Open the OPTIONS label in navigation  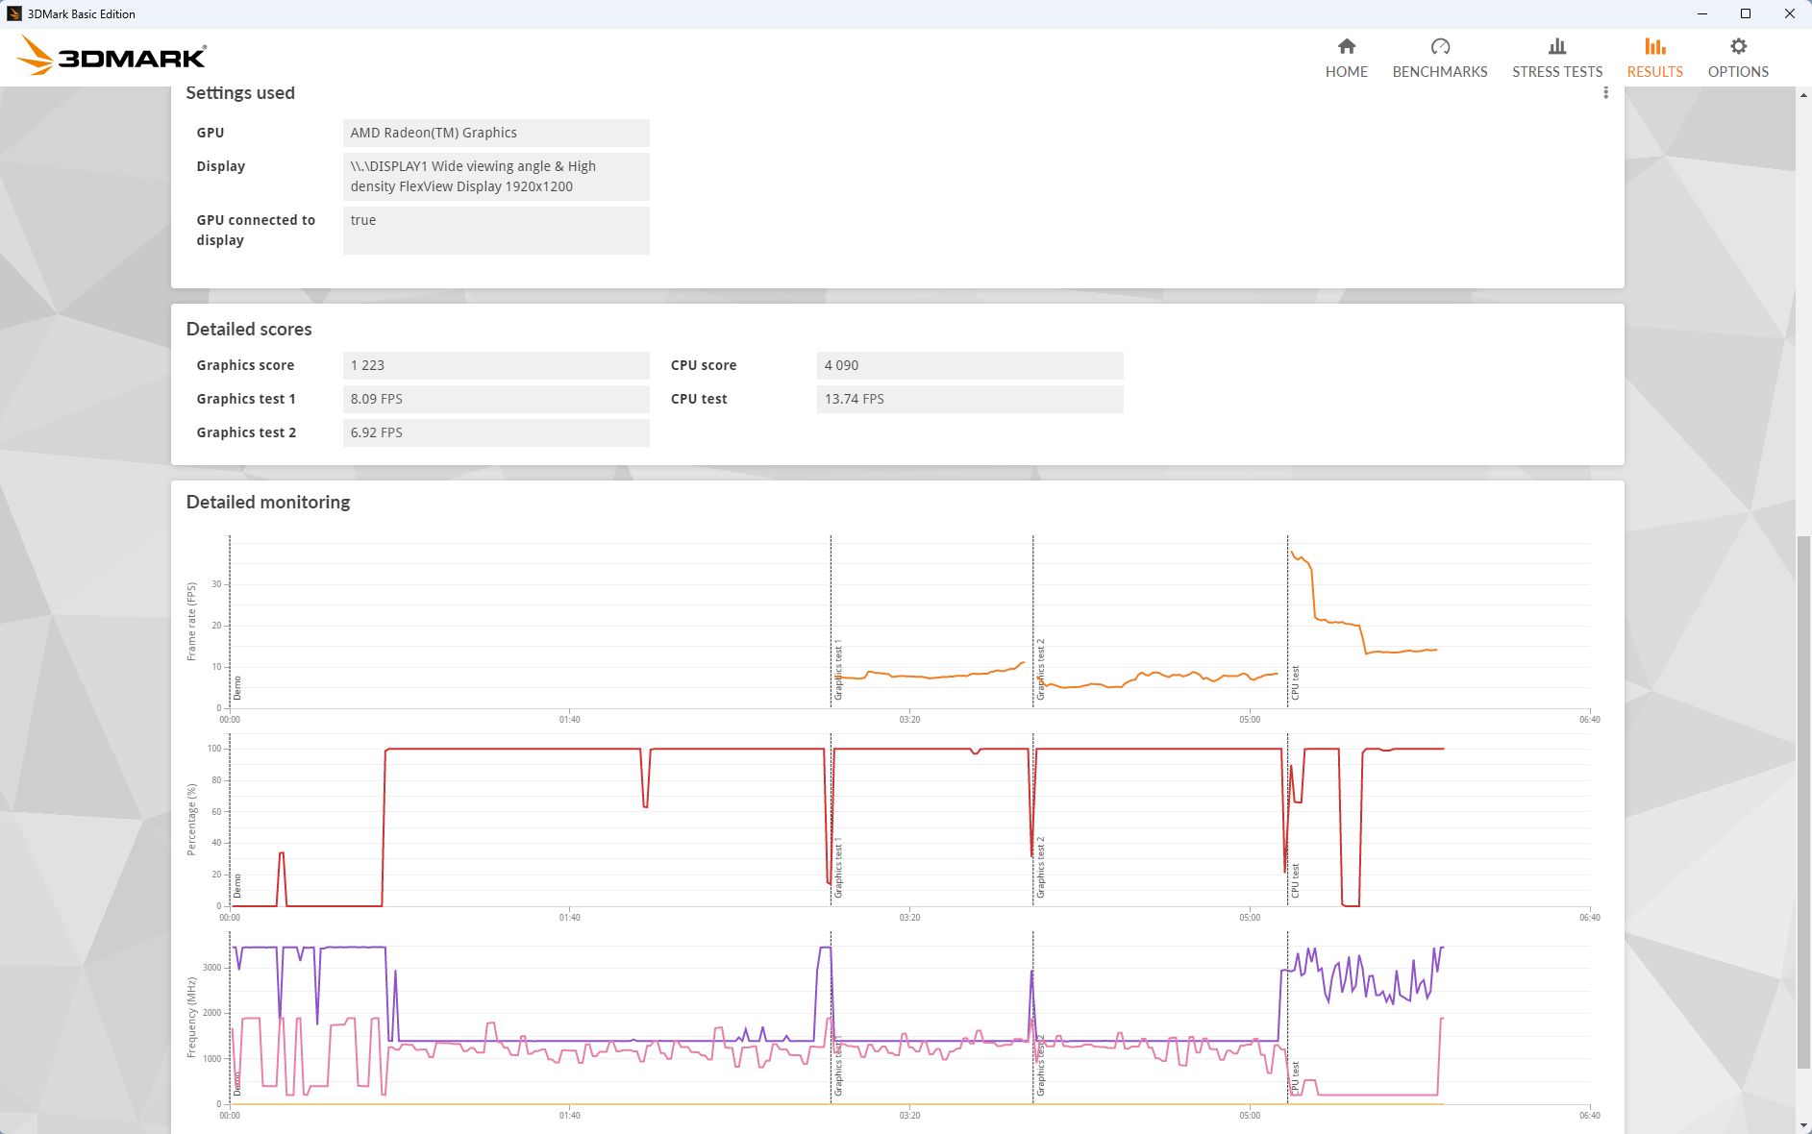pos(1738,72)
